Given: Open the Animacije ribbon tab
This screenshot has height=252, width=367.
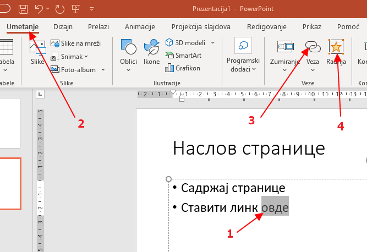Looking at the screenshot, I should tap(140, 26).
